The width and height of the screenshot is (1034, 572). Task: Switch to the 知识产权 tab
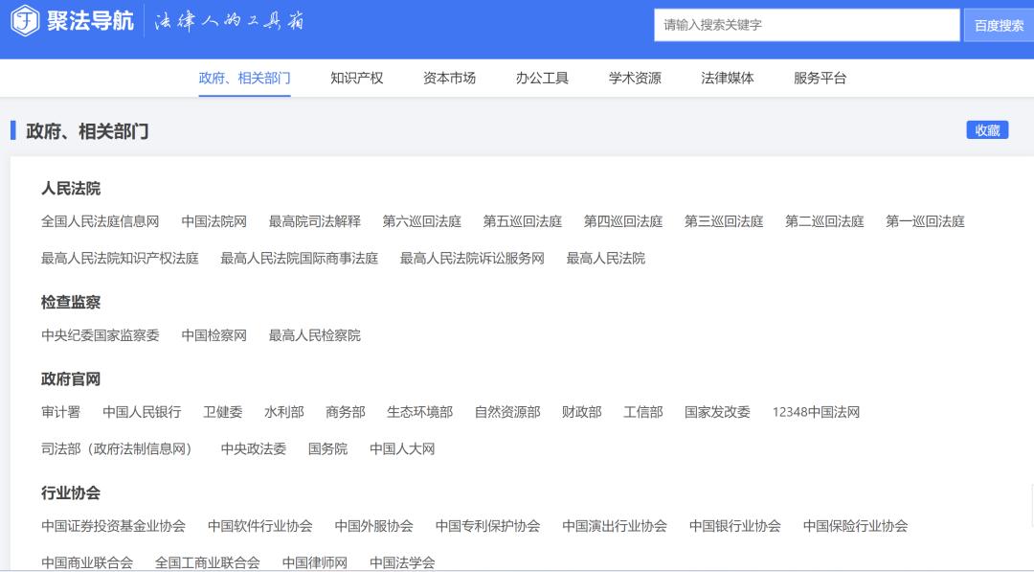pyautogui.click(x=357, y=78)
